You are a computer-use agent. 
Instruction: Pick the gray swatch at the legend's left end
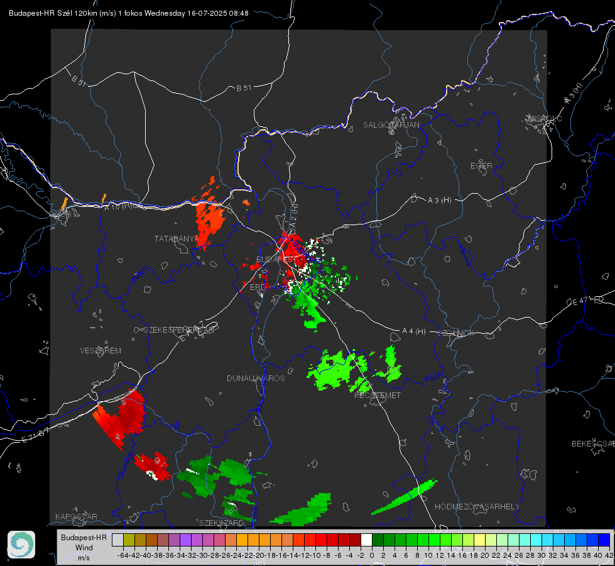(117, 540)
